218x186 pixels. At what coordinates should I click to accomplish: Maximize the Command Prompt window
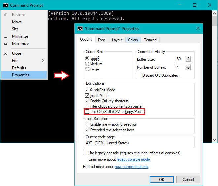click(195, 5)
